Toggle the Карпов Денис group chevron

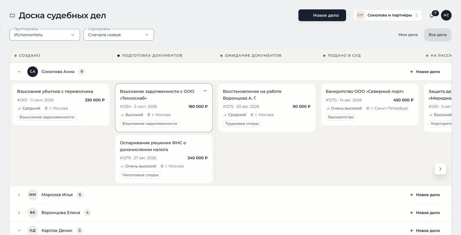coord(19,231)
